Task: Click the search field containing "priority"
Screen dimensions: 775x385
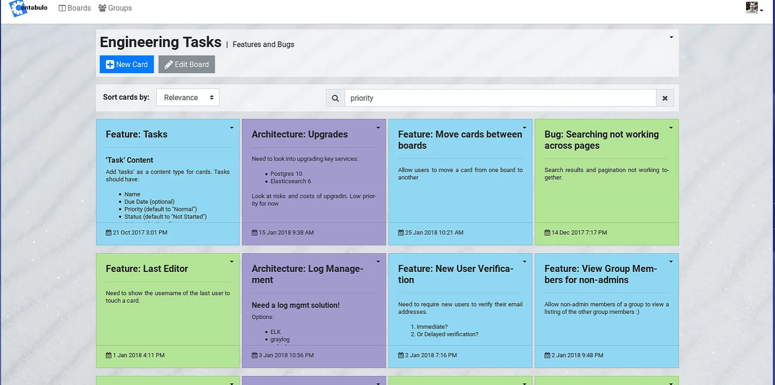Action: click(500, 98)
